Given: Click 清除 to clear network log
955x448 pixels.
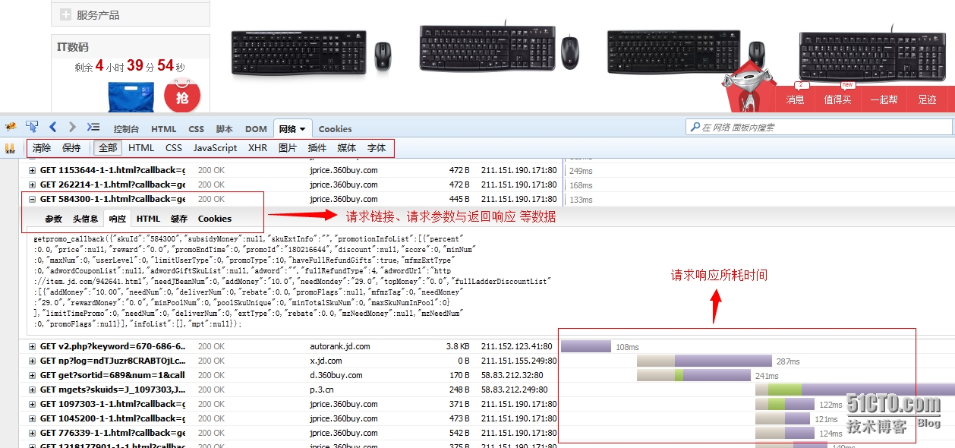Looking at the screenshot, I should [42, 148].
